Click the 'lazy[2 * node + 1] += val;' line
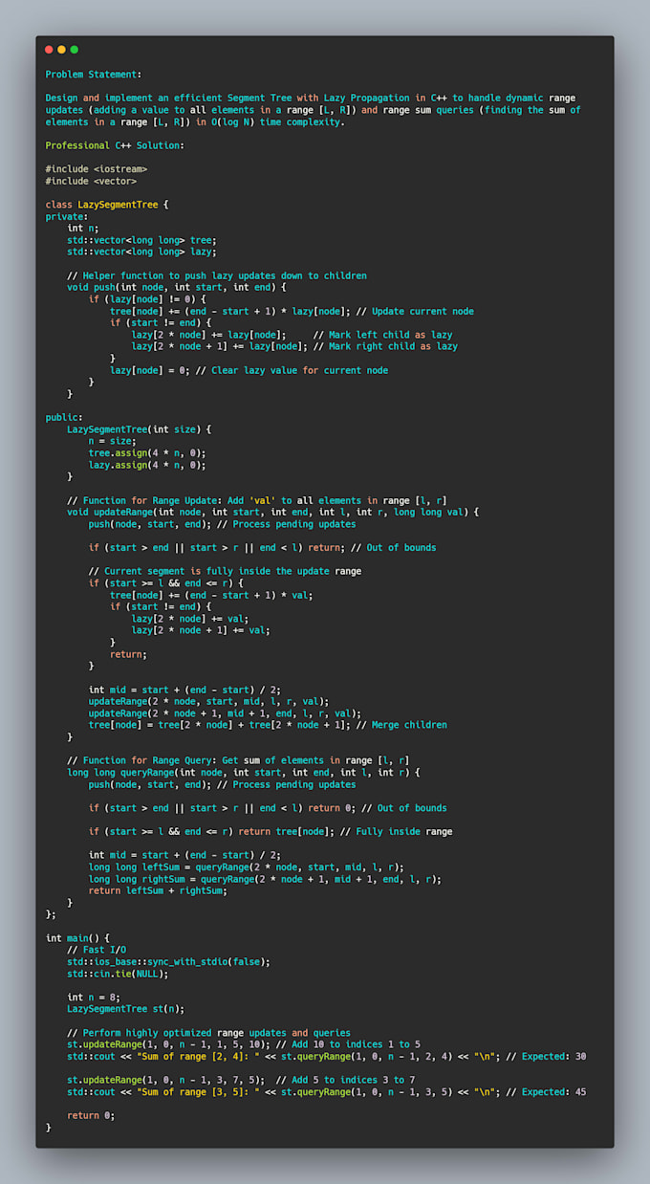Image resolution: width=650 pixels, height=1184 pixels. click(x=201, y=630)
